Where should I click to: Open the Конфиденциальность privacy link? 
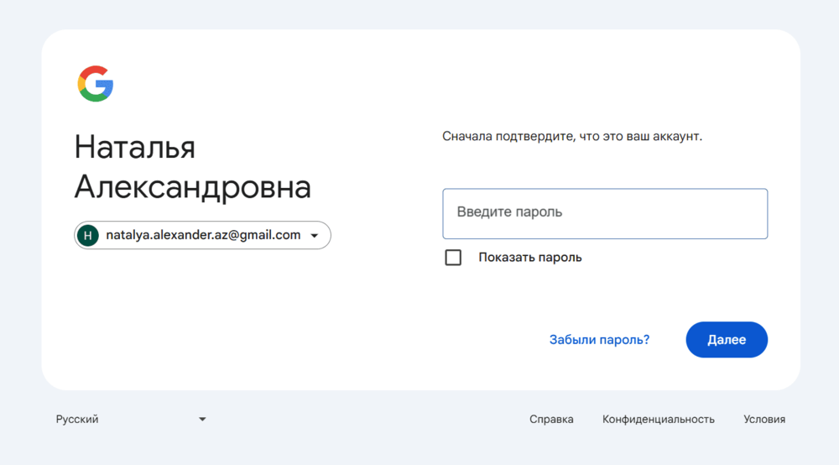point(658,419)
